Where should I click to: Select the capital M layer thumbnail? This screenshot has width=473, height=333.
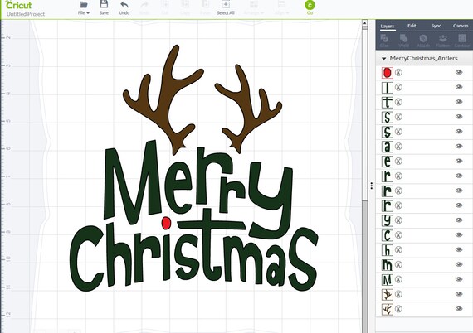pyautogui.click(x=388, y=279)
